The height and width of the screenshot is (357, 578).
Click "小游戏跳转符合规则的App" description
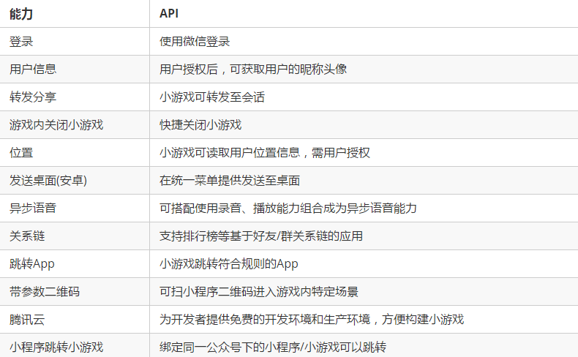[229, 264]
